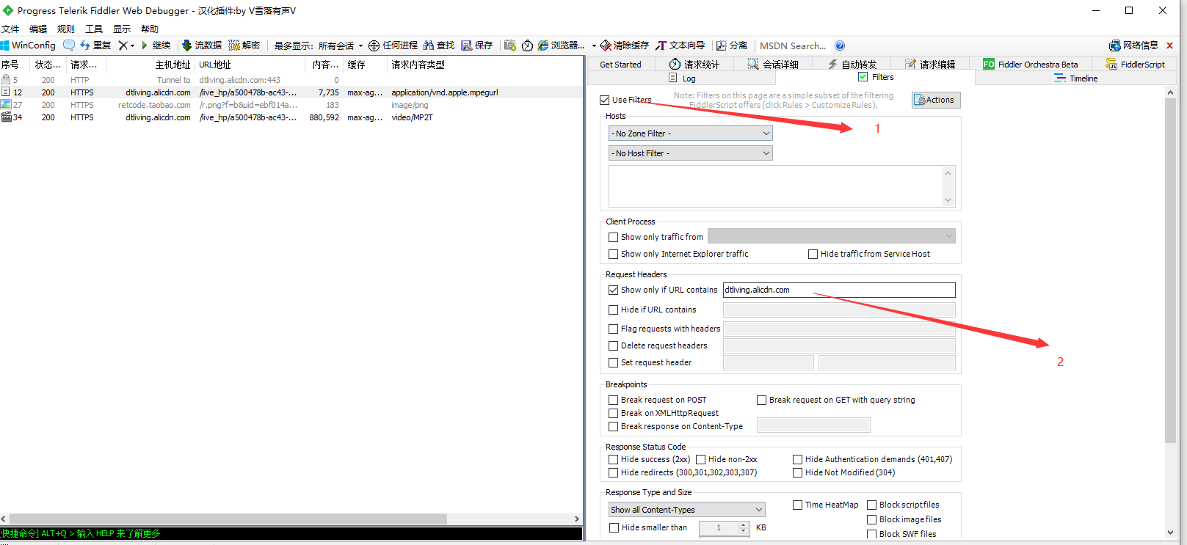Select the image icon of session 27
1187x545 pixels.
coord(6,105)
